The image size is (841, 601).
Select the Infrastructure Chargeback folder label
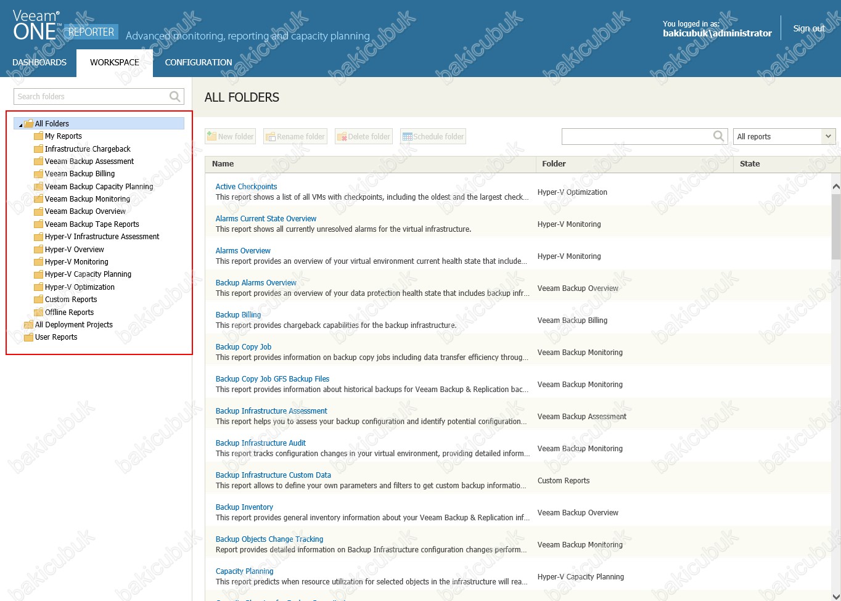pyautogui.click(x=88, y=149)
